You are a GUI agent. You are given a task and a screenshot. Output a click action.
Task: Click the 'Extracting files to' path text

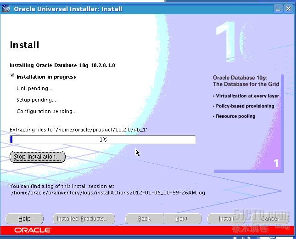[x=79, y=130]
